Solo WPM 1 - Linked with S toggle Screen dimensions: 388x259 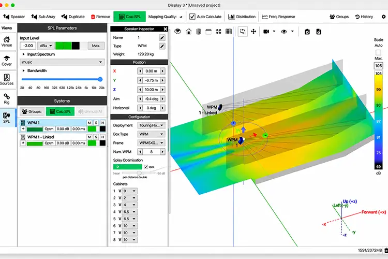(96, 137)
